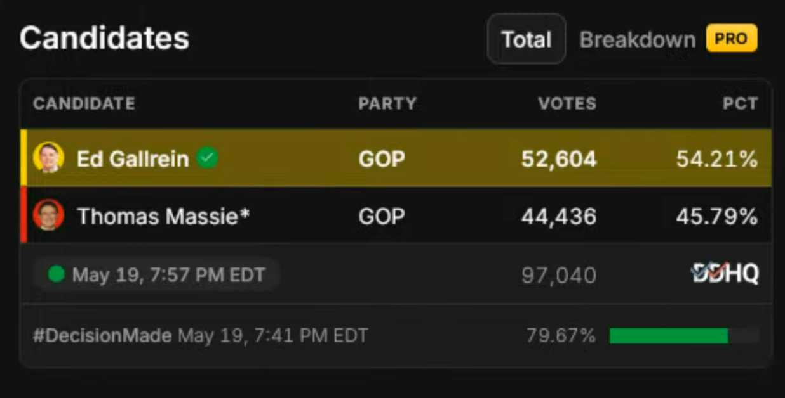785x398 pixels.
Task: Click the DDHQ logo
Action: tap(725, 274)
